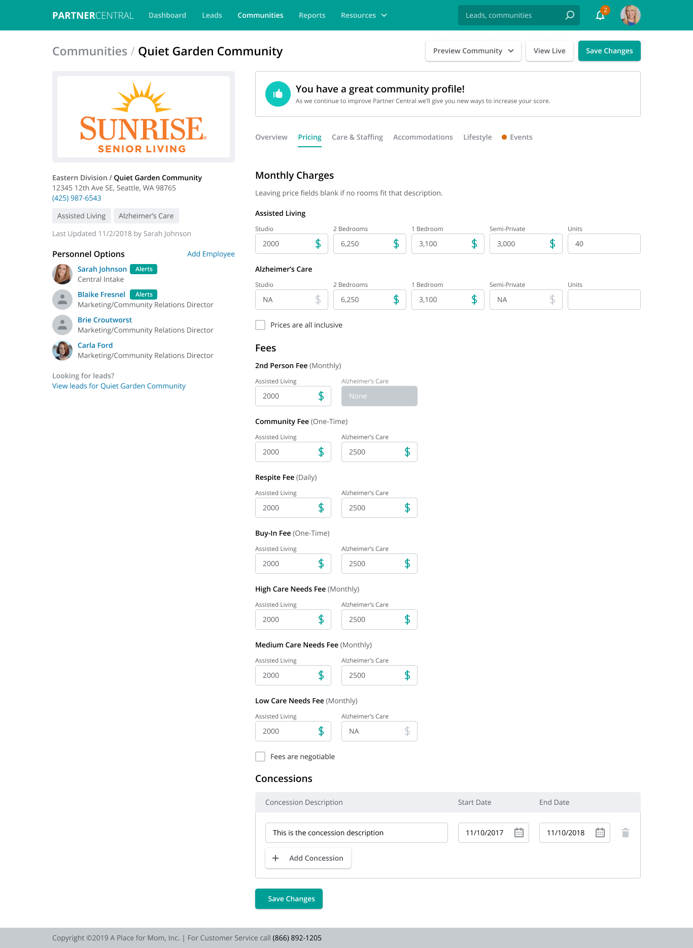
Task: Click Brie Croutworst's placeholder avatar
Action: [62, 325]
